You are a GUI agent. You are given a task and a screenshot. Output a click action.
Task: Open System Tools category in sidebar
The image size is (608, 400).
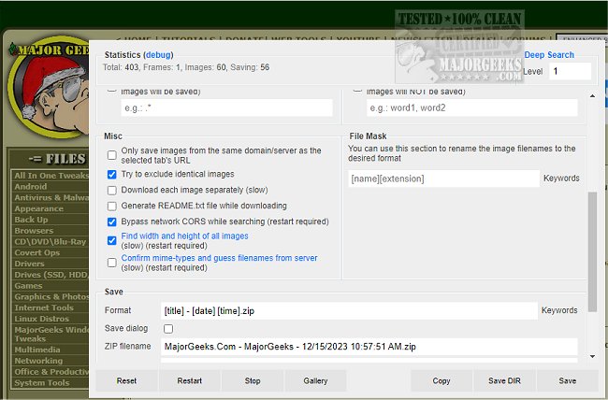coord(42,382)
